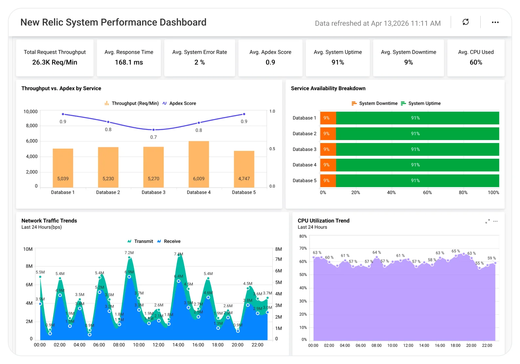Toggle the Throughput (Req/Min) legend item
The image size is (520, 364).
tap(131, 103)
